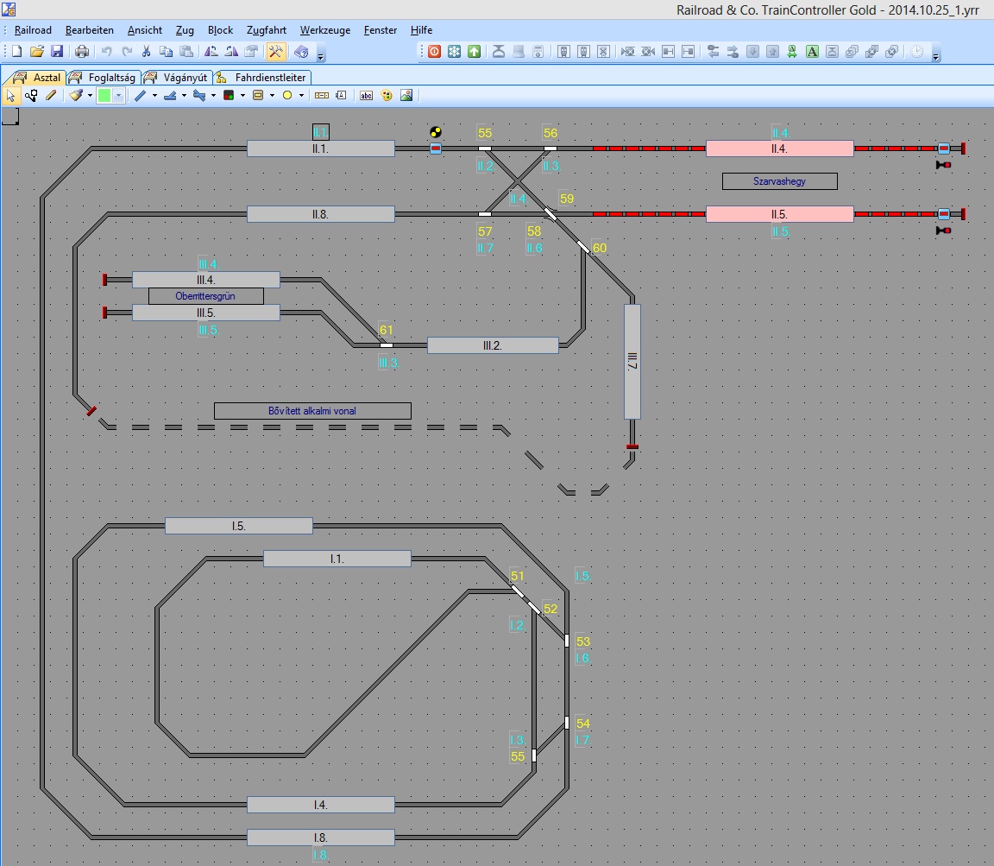Viewport: 994px width, 866px height.
Task: Click the Szarvashegy station label
Action: [779, 181]
